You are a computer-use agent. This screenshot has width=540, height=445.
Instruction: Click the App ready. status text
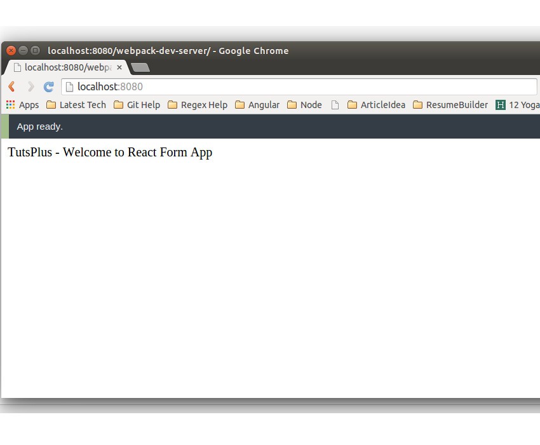tap(40, 127)
